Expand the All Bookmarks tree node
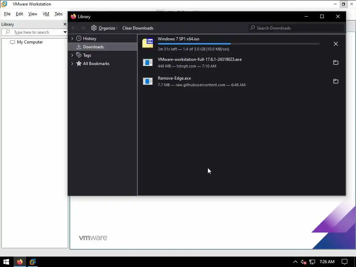The image size is (356, 267). (x=72, y=64)
